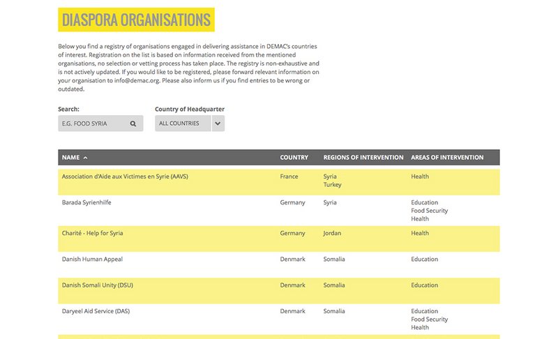Sort by the NAME column arrow
The width and height of the screenshot is (558, 339).
(85, 158)
